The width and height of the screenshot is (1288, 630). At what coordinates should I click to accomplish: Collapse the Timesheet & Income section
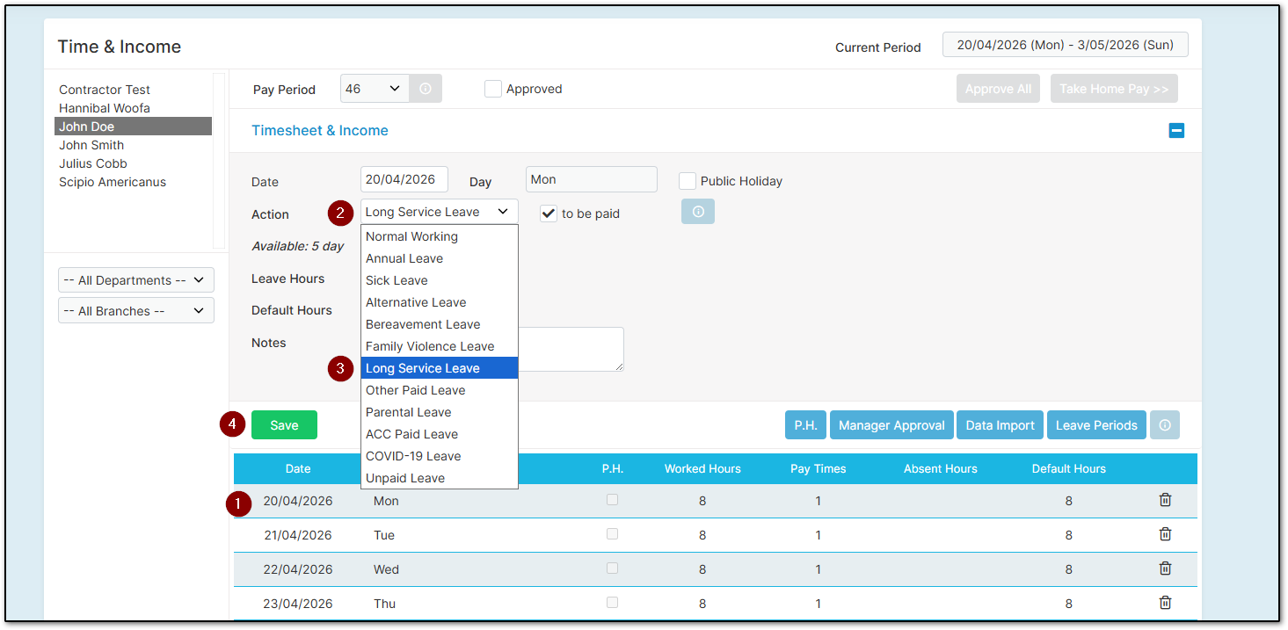(x=1176, y=131)
